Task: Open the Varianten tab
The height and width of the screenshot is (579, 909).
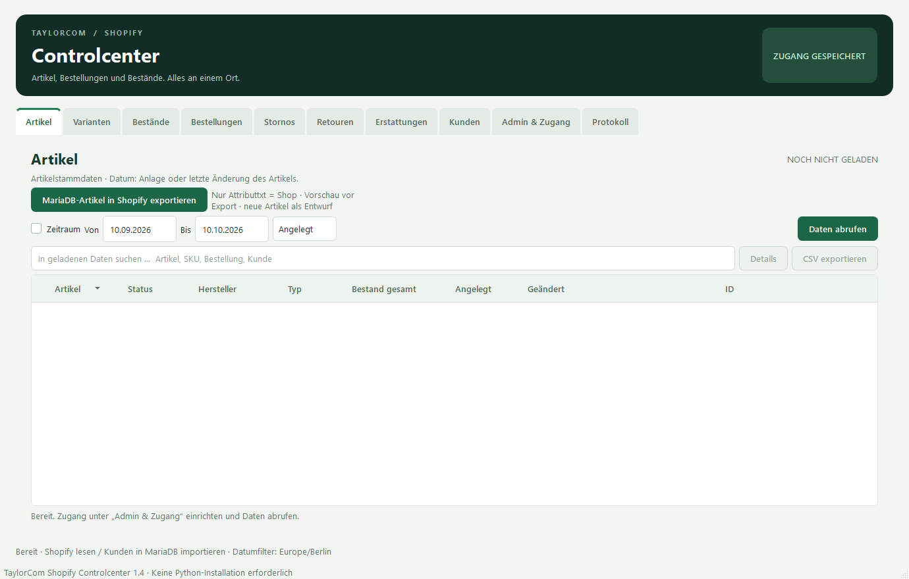Action: pyautogui.click(x=92, y=122)
